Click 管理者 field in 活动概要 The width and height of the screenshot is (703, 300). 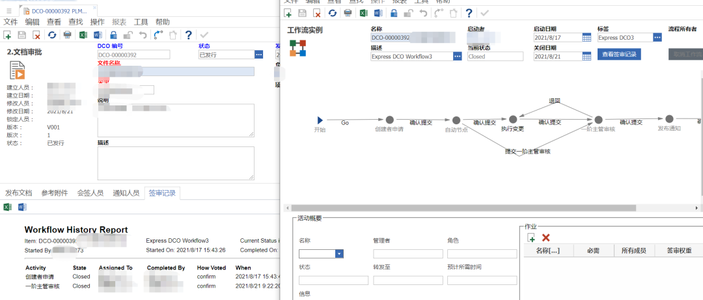[408, 254]
